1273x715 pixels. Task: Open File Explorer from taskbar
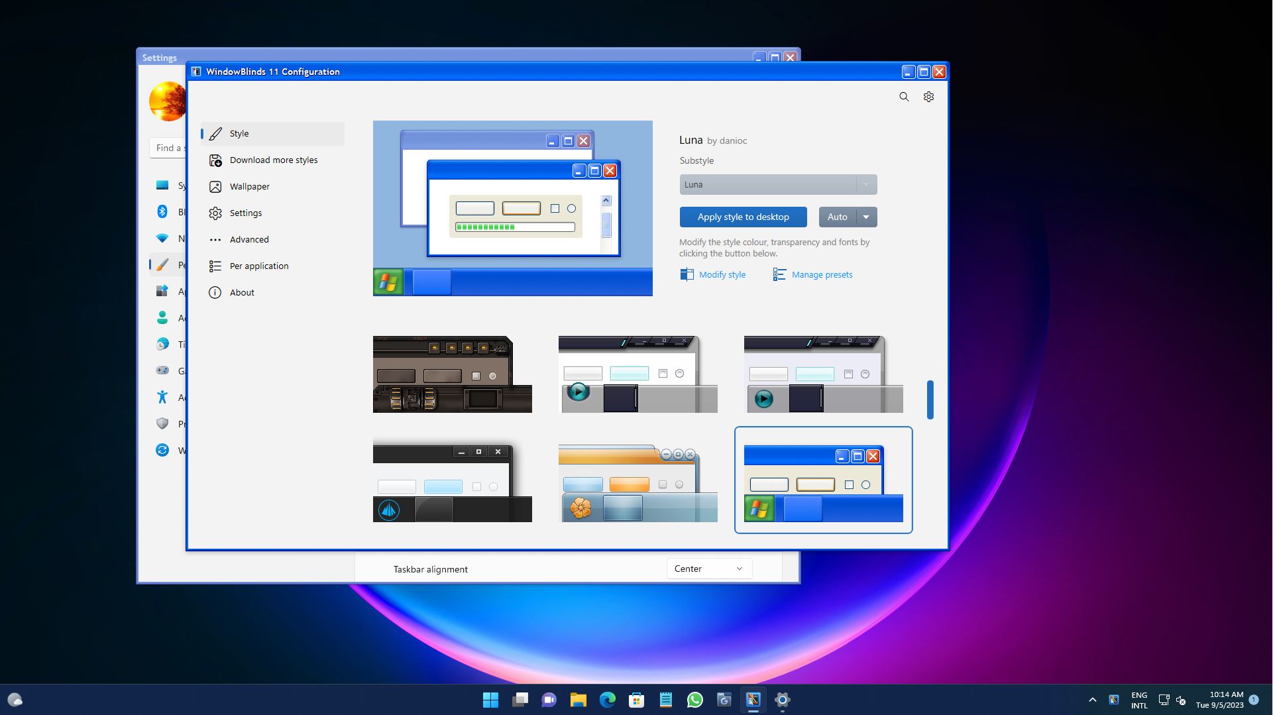[x=579, y=700]
